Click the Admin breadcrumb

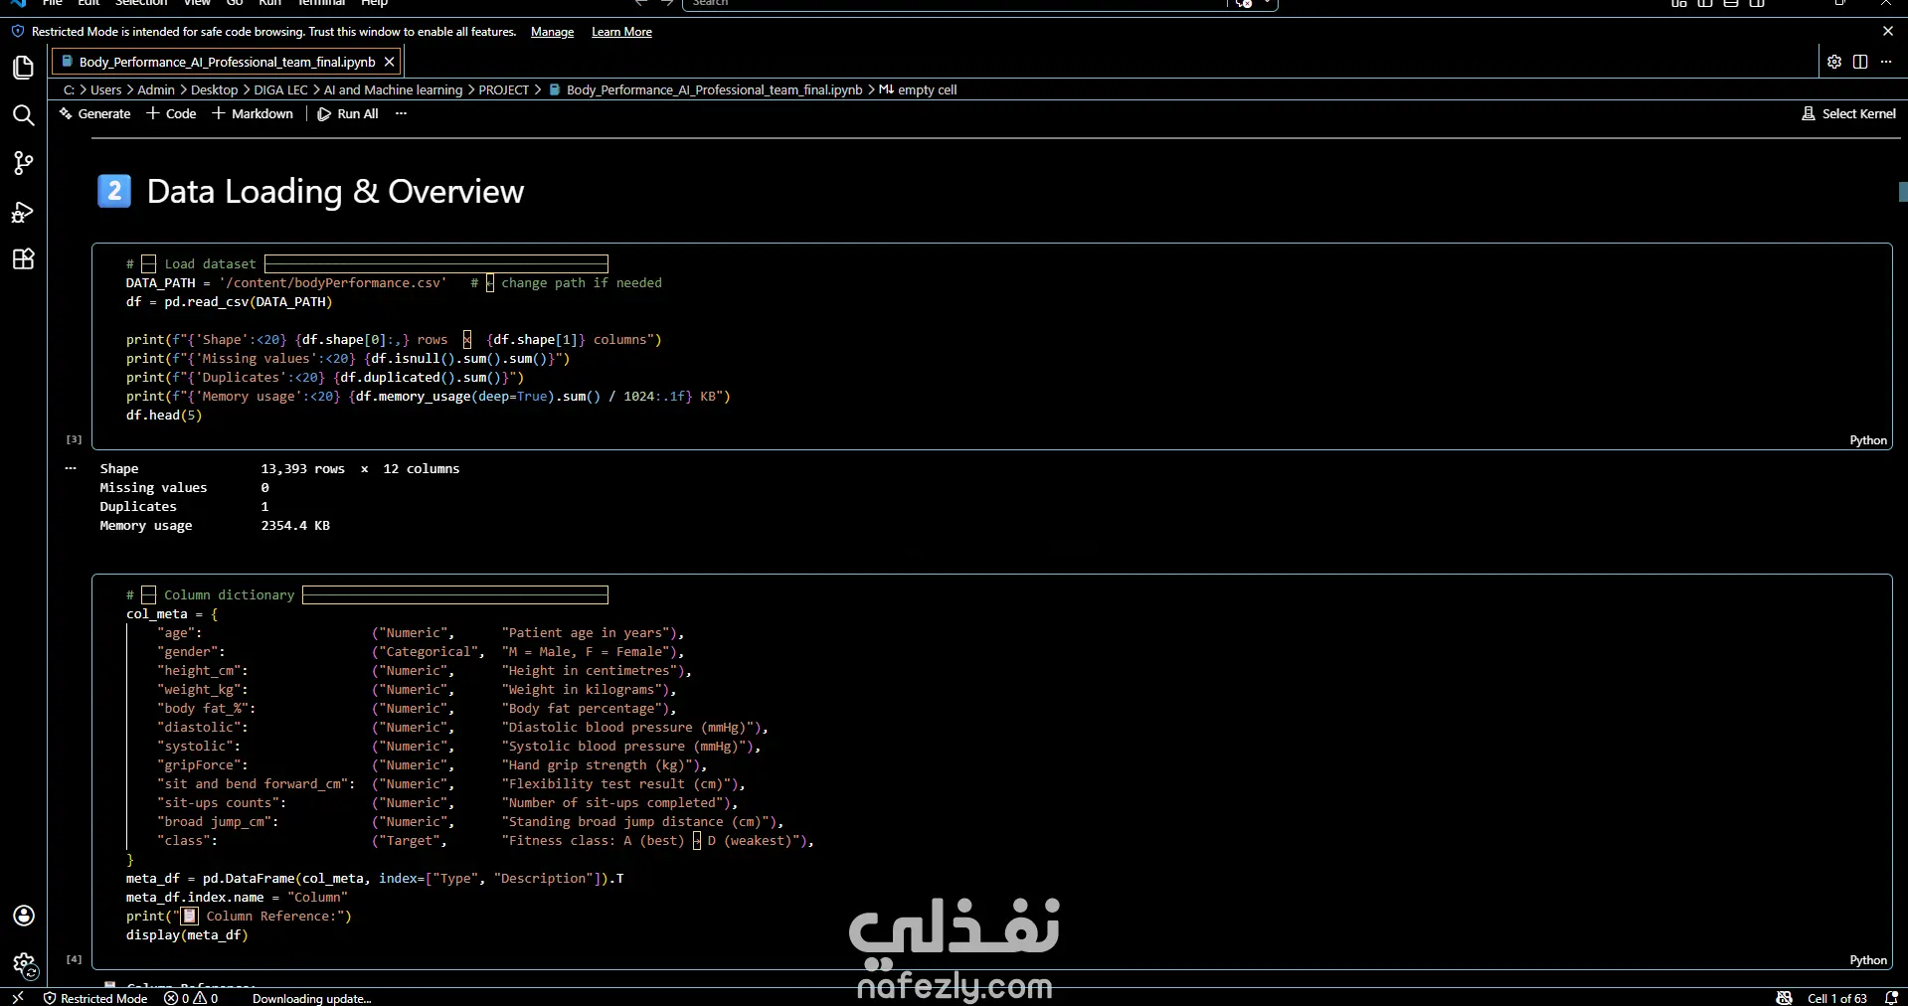[x=156, y=89]
